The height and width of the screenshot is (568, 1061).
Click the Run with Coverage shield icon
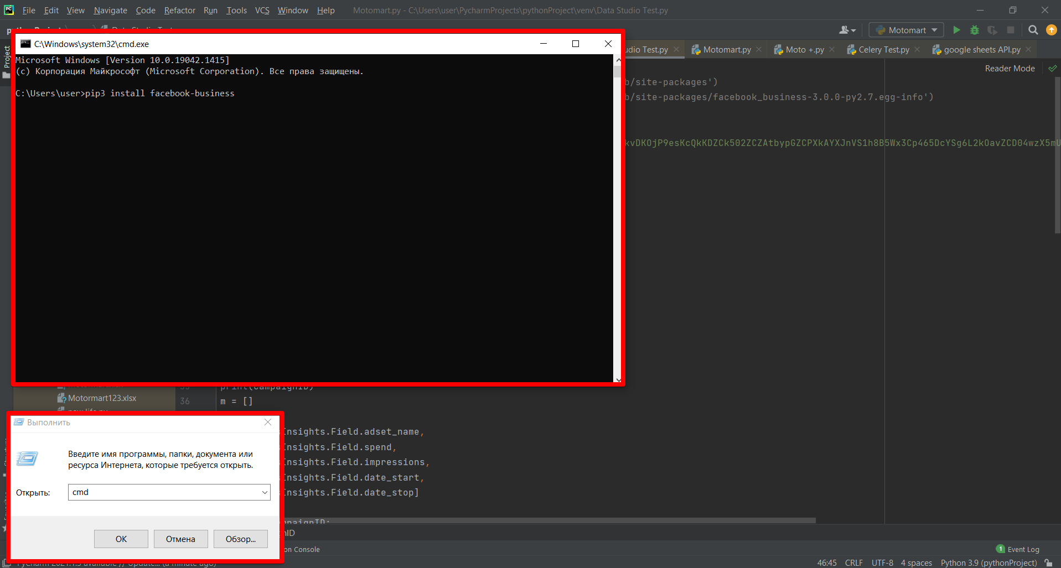pos(992,30)
